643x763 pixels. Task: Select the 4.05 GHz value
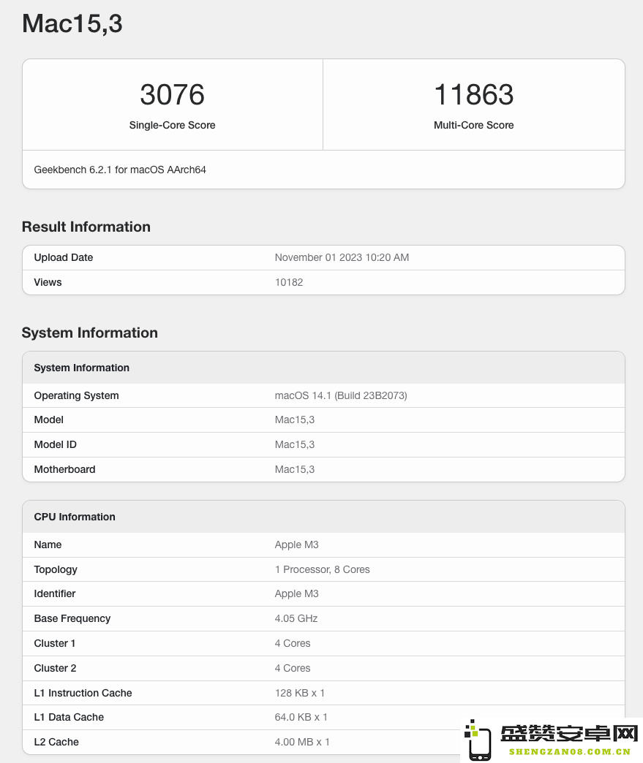(296, 618)
